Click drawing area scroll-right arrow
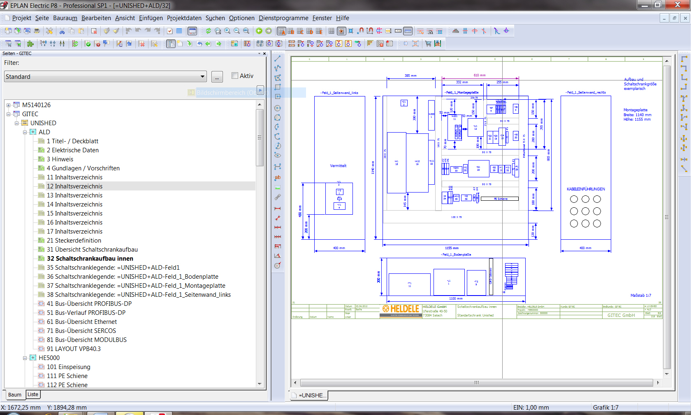Screen dimensions: 691x415 click(x=658, y=383)
